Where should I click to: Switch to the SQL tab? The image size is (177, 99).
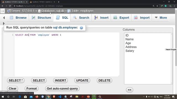coord(62,18)
